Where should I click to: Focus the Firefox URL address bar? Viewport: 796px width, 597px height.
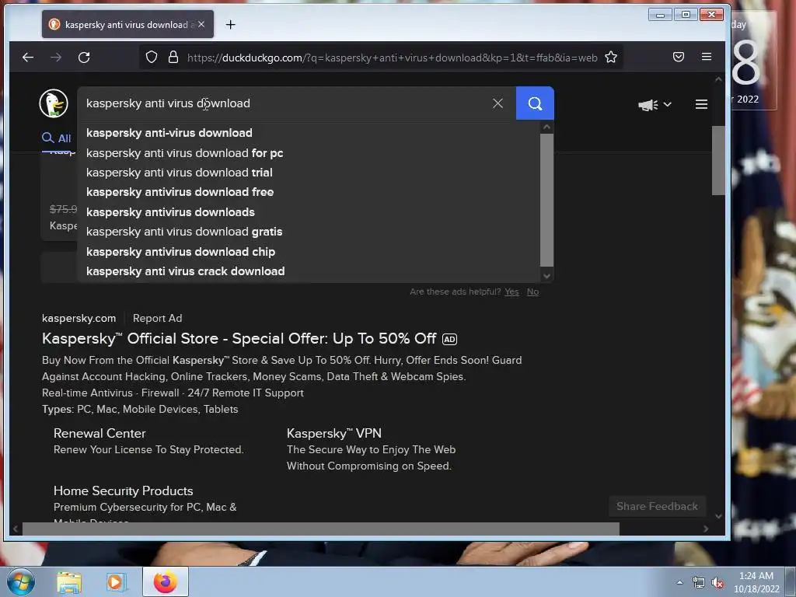392,58
